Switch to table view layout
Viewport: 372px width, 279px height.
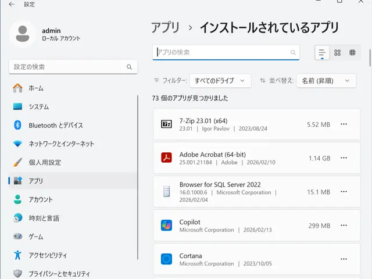point(352,52)
